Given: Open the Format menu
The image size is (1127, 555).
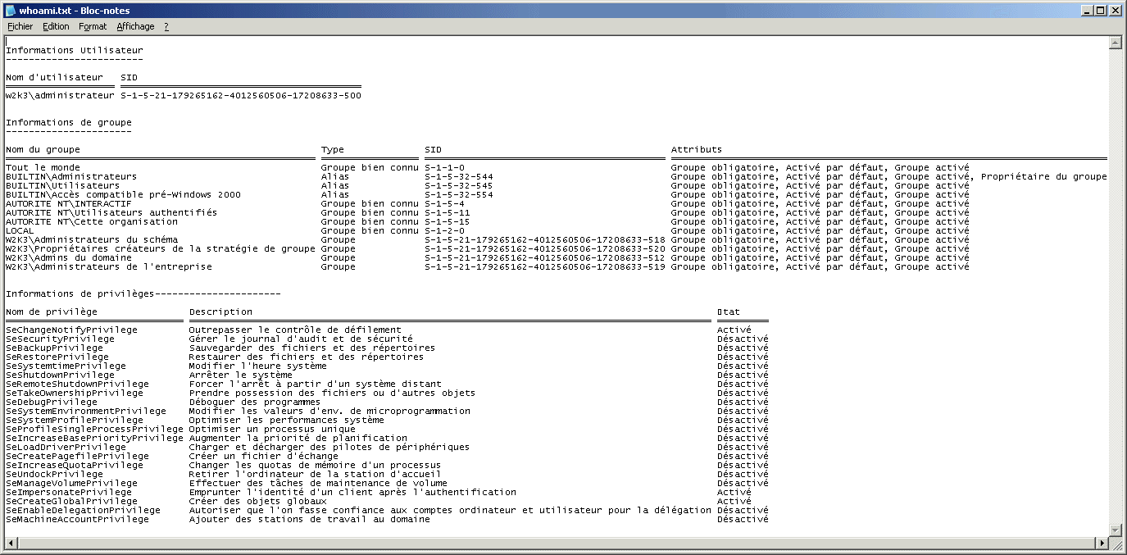Looking at the screenshot, I should [93, 26].
